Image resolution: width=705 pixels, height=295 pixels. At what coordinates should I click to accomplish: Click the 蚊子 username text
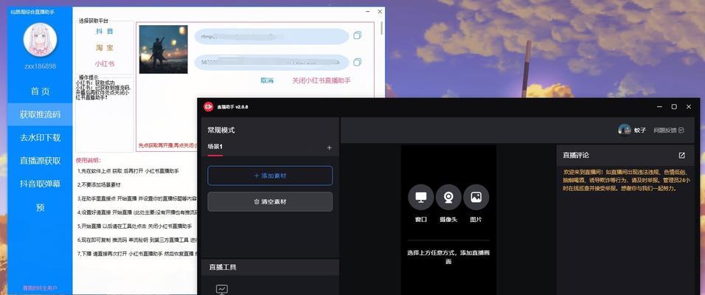(640, 131)
